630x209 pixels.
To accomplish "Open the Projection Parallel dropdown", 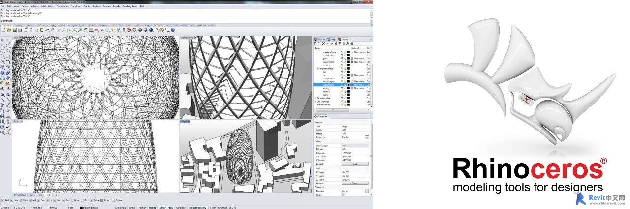I will pyautogui.click(x=367, y=138).
